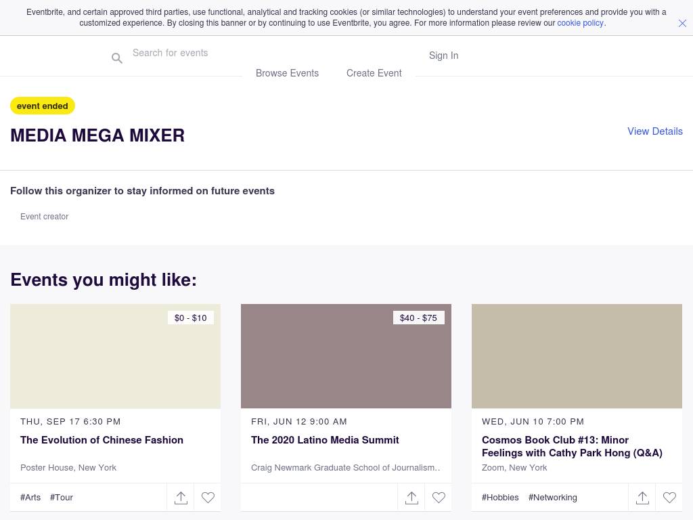Favorite the Cosmos Book Club event
693x520 pixels.
669,498
